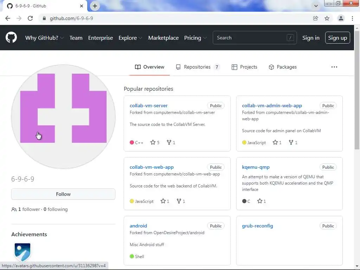Open the collab-vm-admin-web-app repository

272,105
